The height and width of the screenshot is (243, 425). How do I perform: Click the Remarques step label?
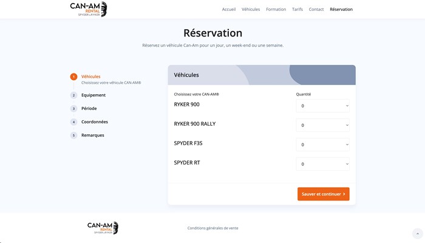coord(93,135)
